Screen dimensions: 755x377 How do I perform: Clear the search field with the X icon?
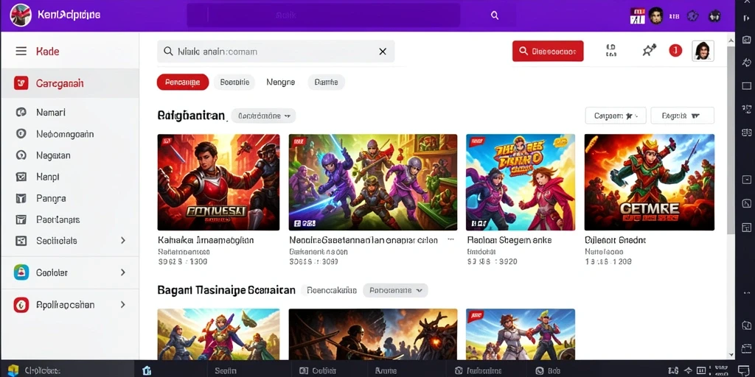[x=383, y=52]
